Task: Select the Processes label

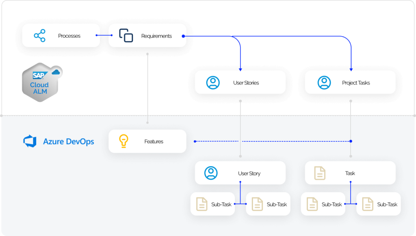Action: click(69, 36)
